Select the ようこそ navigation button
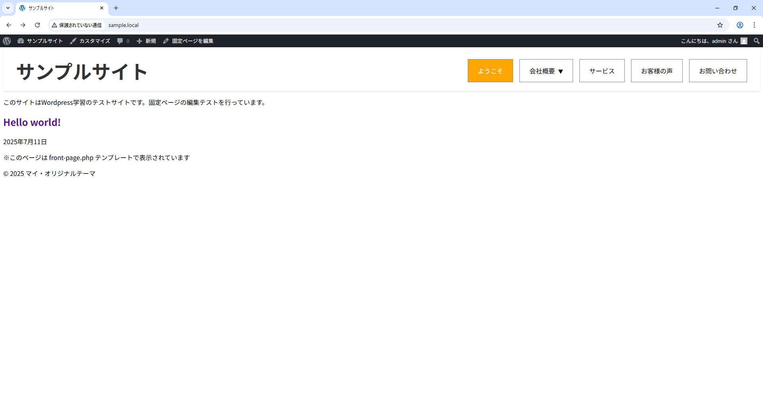763x413 pixels. [490, 71]
